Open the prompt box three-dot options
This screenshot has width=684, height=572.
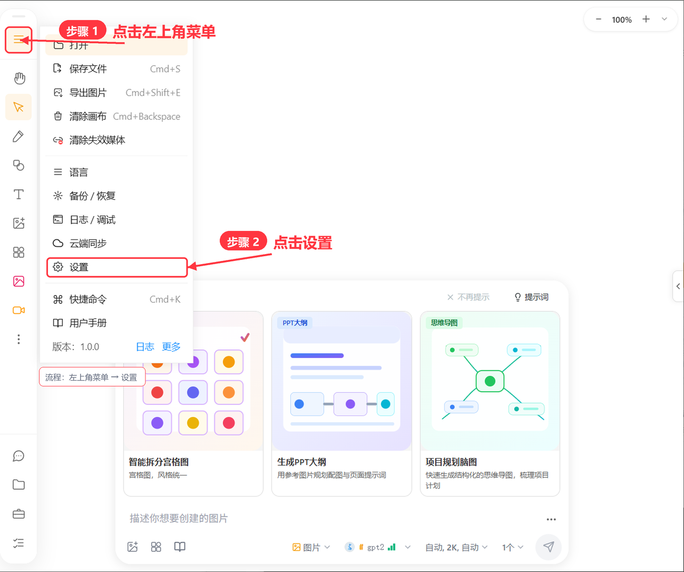pos(551,519)
